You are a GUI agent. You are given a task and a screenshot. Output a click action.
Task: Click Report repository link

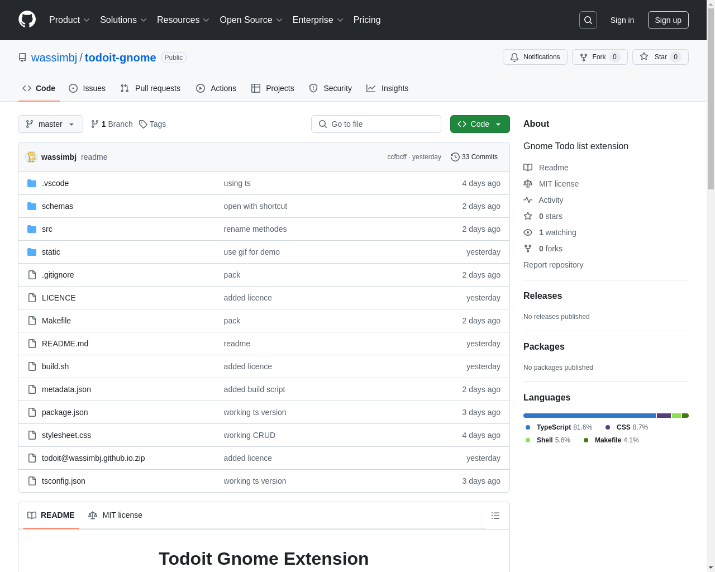553,265
